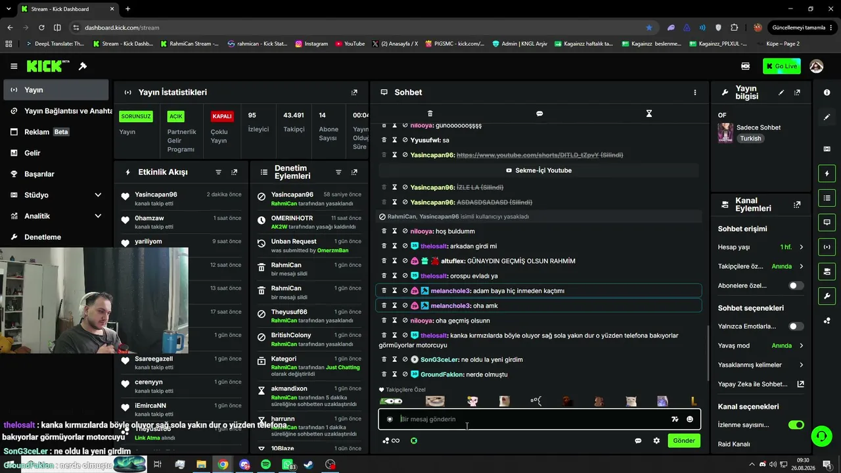Open chat settings gear below the message box

click(656, 441)
